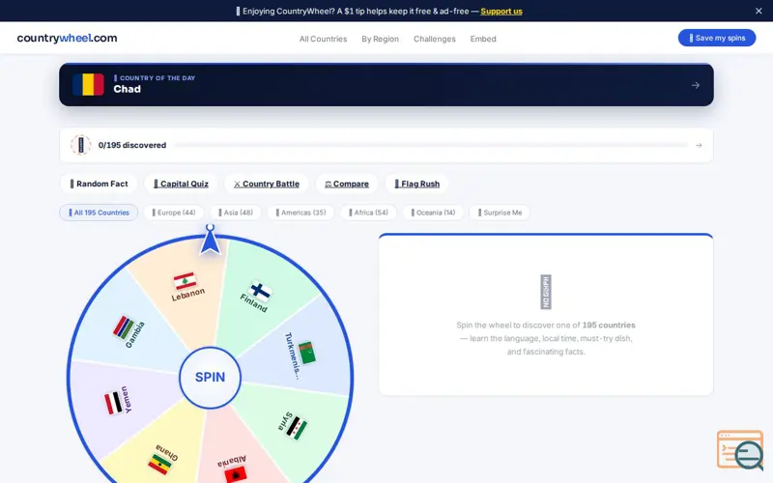Expand the discovered progress arrow
The width and height of the screenshot is (773, 483).
point(699,146)
